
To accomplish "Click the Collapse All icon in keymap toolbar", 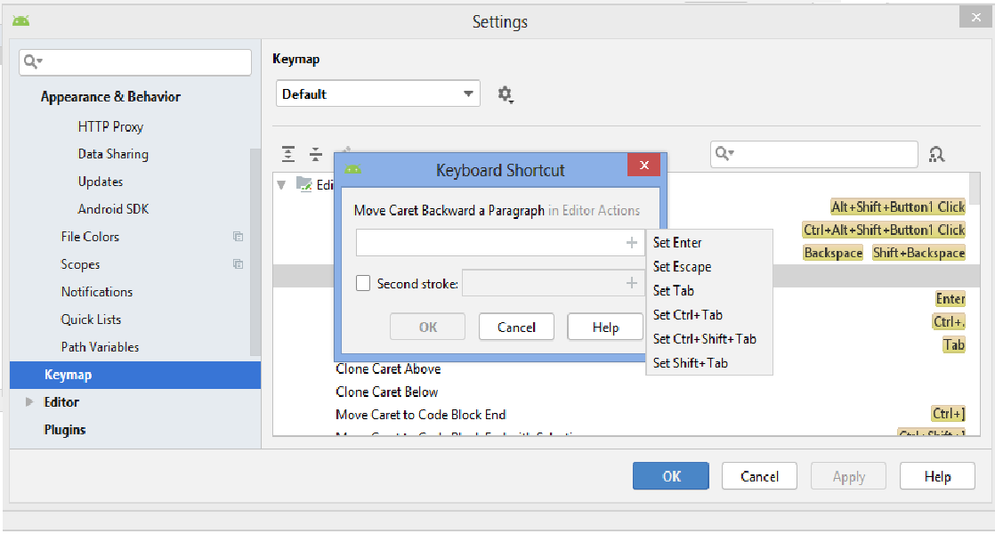I will (x=315, y=154).
